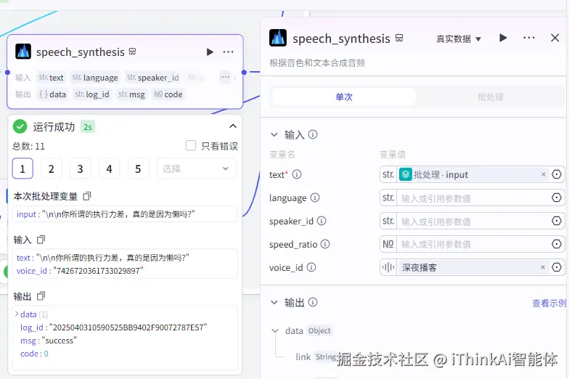Enable the 只看错误 checkbox
This screenshot has width=569, height=379.
(x=190, y=145)
